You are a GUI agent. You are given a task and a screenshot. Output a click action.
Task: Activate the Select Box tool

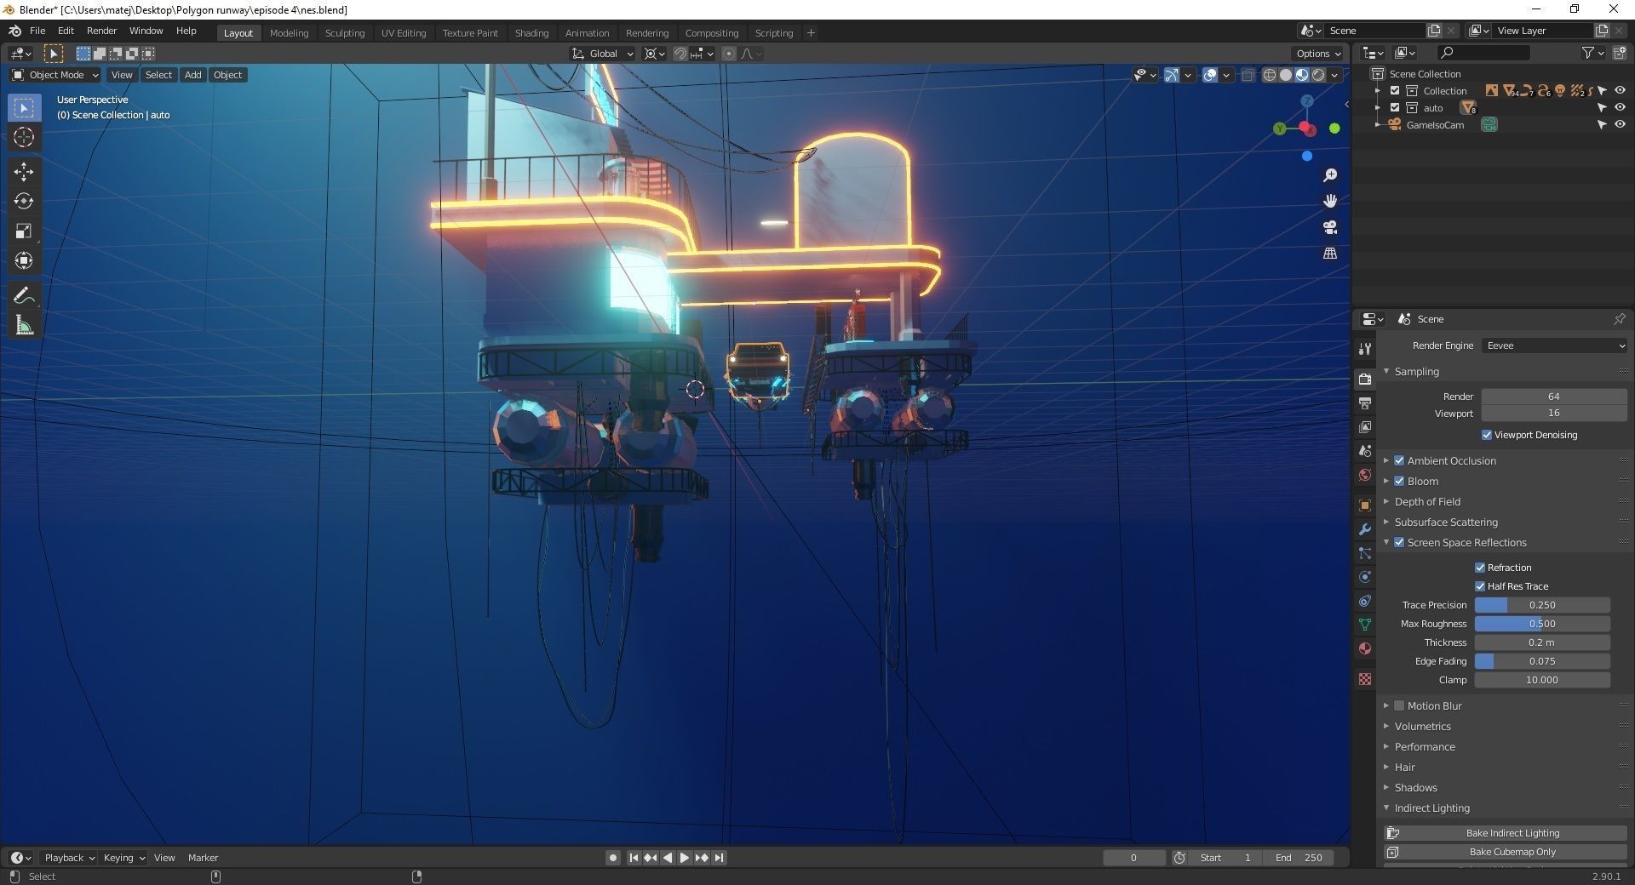[x=24, y=108]
